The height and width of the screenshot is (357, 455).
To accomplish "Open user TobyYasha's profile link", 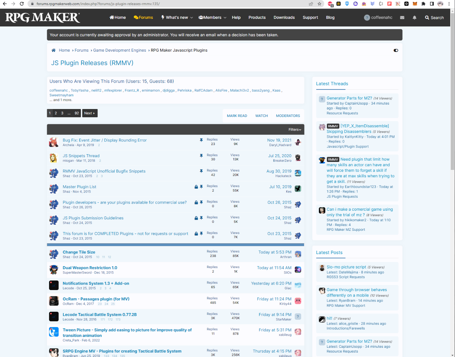I will pyautogui.click(x=80, y=91).
